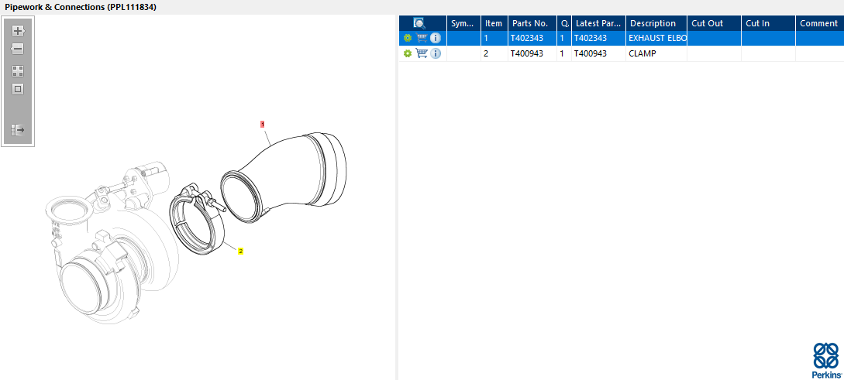
Task: Click the Comment column header
Action: pos(820,23)
